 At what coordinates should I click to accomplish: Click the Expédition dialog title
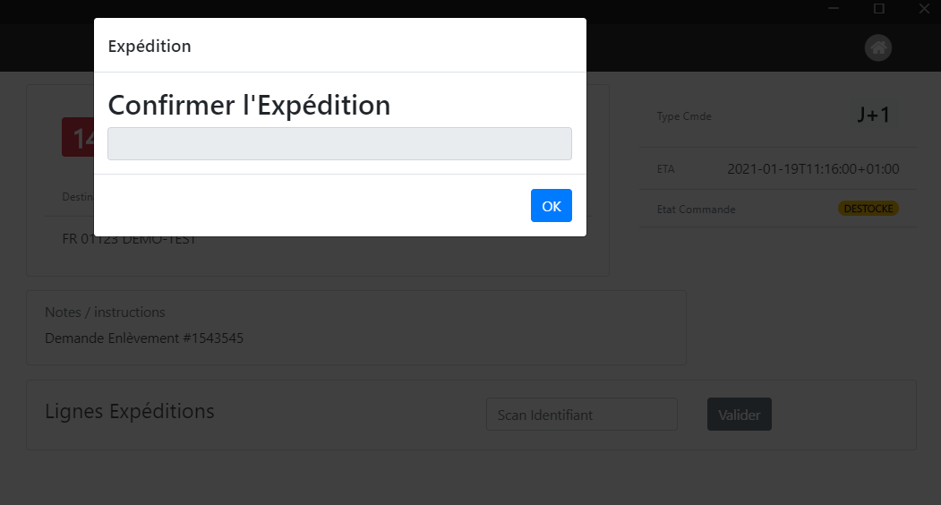pos(150,47)
